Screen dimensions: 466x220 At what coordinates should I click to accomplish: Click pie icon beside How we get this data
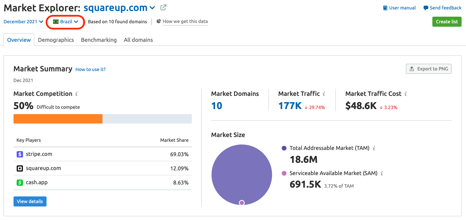click(x=159, y=21)
